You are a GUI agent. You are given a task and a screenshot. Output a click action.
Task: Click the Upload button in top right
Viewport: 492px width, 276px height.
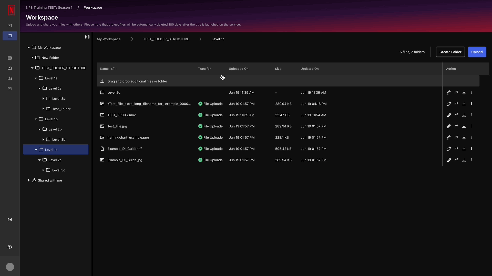477,52
